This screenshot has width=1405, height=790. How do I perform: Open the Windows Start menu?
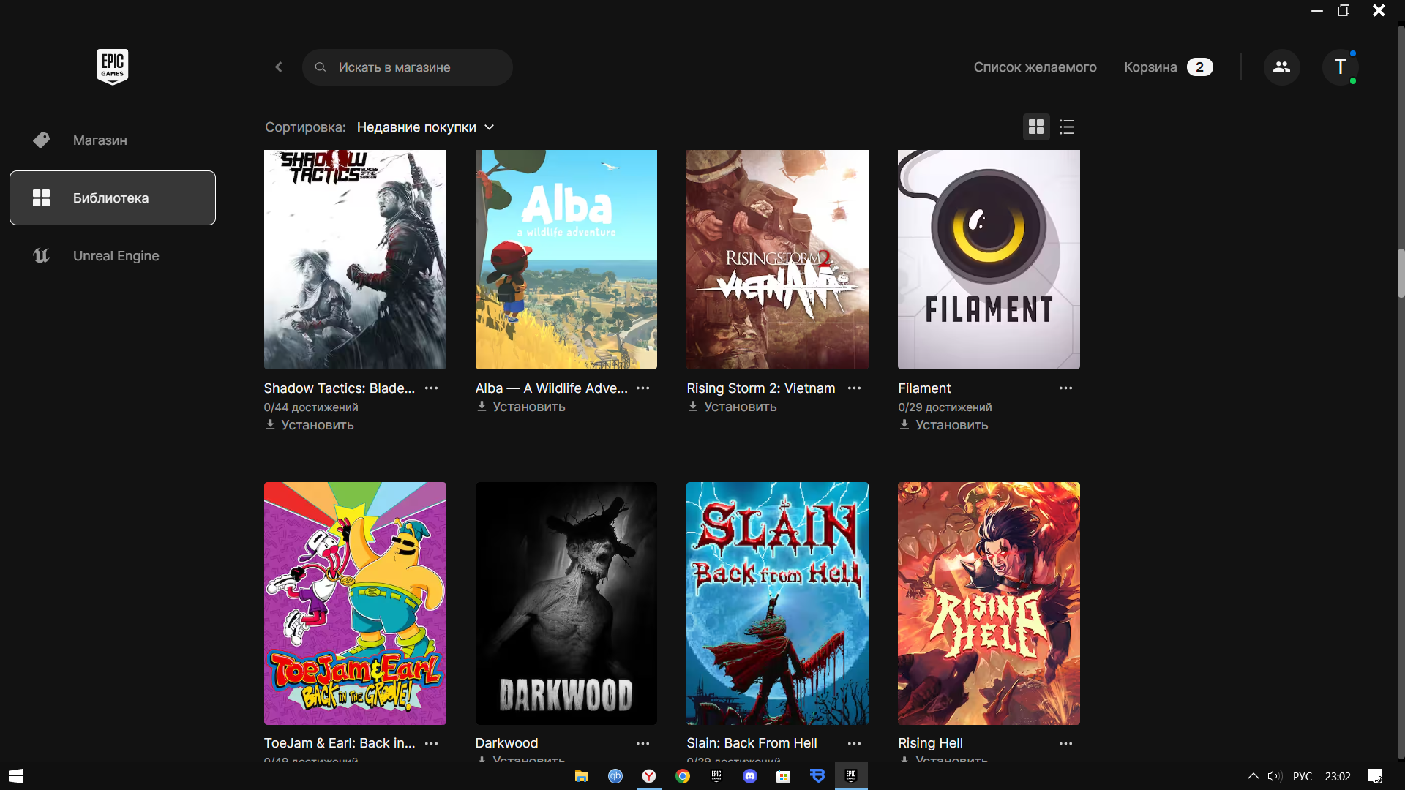coord(16,776)
